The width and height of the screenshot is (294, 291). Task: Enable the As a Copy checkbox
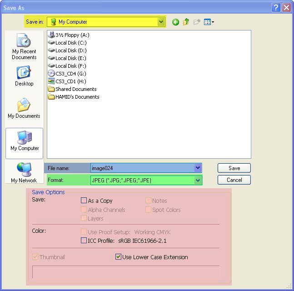tap(84, 201)
